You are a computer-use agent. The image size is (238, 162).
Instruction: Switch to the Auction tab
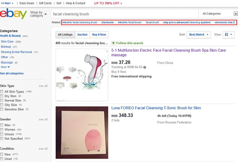point(82,34)
